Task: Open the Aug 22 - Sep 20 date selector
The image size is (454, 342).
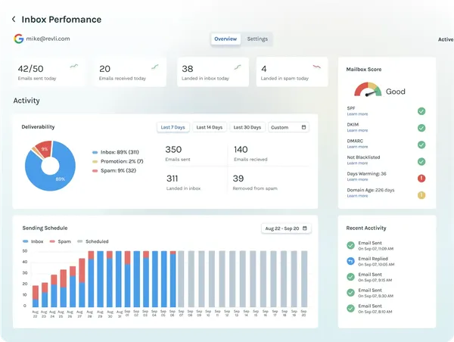Action: (286, 229)
